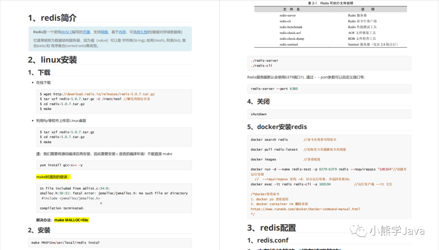Select the redis-check-aof table cell
The width and height of the screenshot is (439, 250).
[x=290, y=33]
